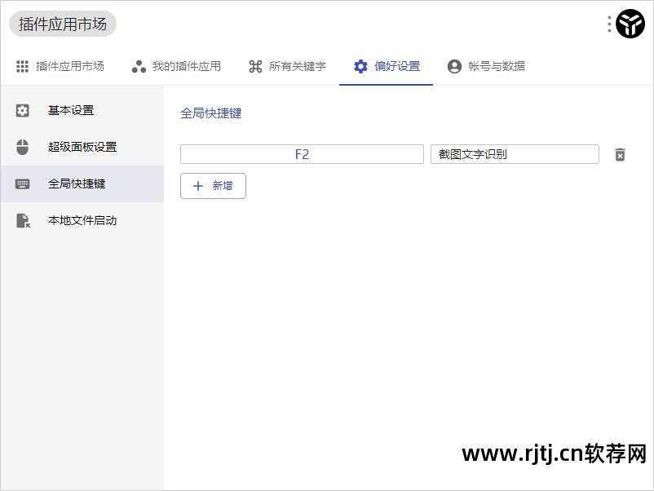Screen dimensions: 654x491
Task: Click the keyboard icon for 全局快捷键
Action: point(23,184)
